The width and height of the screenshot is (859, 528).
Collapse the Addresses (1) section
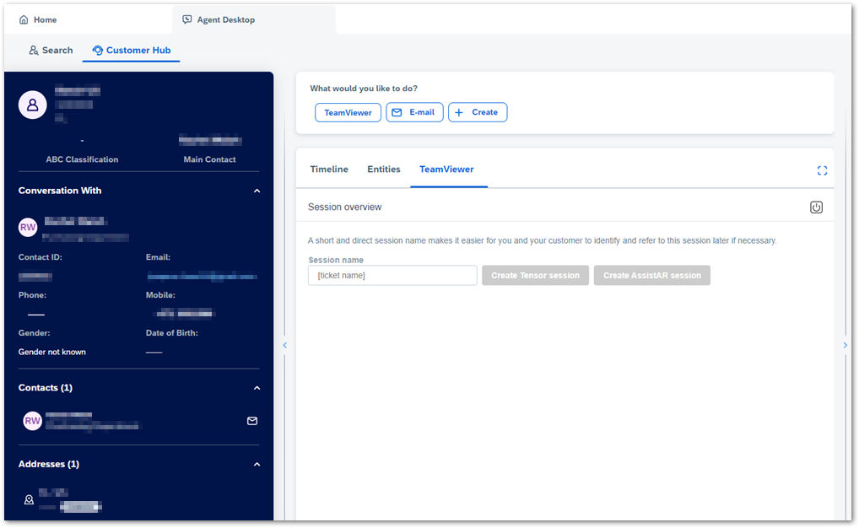[257, 465]
